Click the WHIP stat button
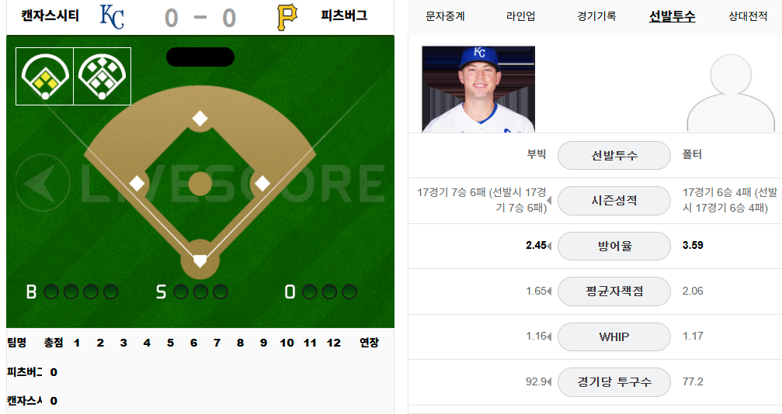This screenshot has height=414, width=782. [x=614, y=336]
